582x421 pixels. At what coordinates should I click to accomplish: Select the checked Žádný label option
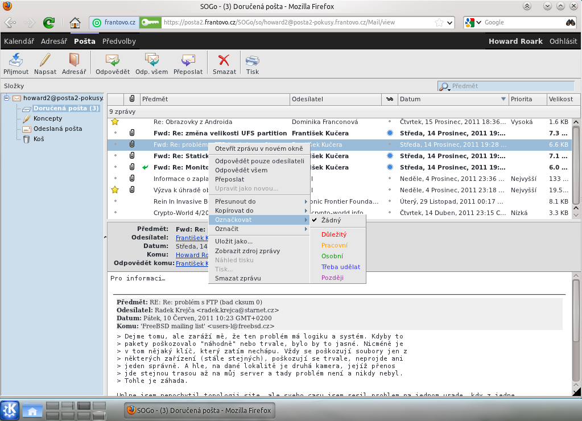pos(331,220)
